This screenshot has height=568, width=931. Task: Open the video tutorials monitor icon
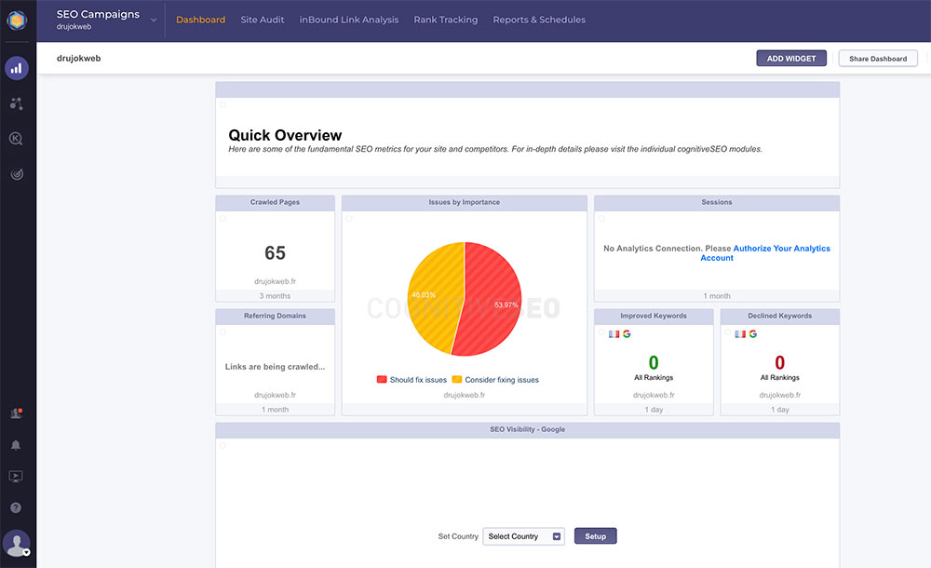[16, 476]
